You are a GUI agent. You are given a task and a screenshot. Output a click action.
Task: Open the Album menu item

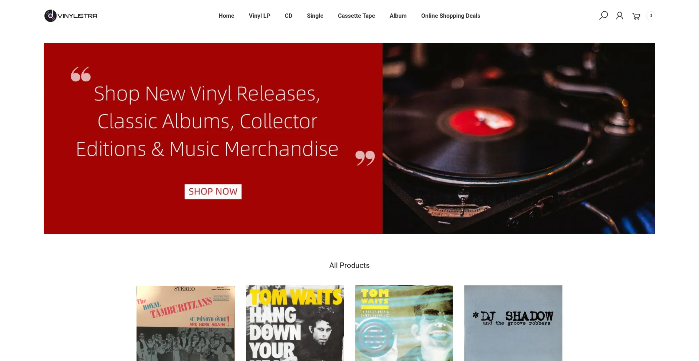pos(398,16)
